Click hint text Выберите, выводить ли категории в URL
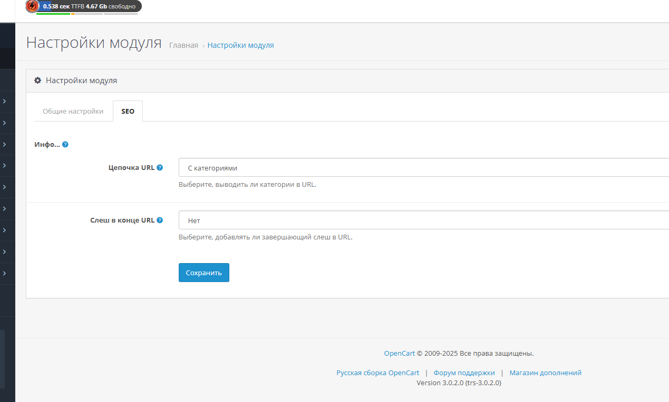The height and width of the screenshot is (402, 669). point(247,185)
